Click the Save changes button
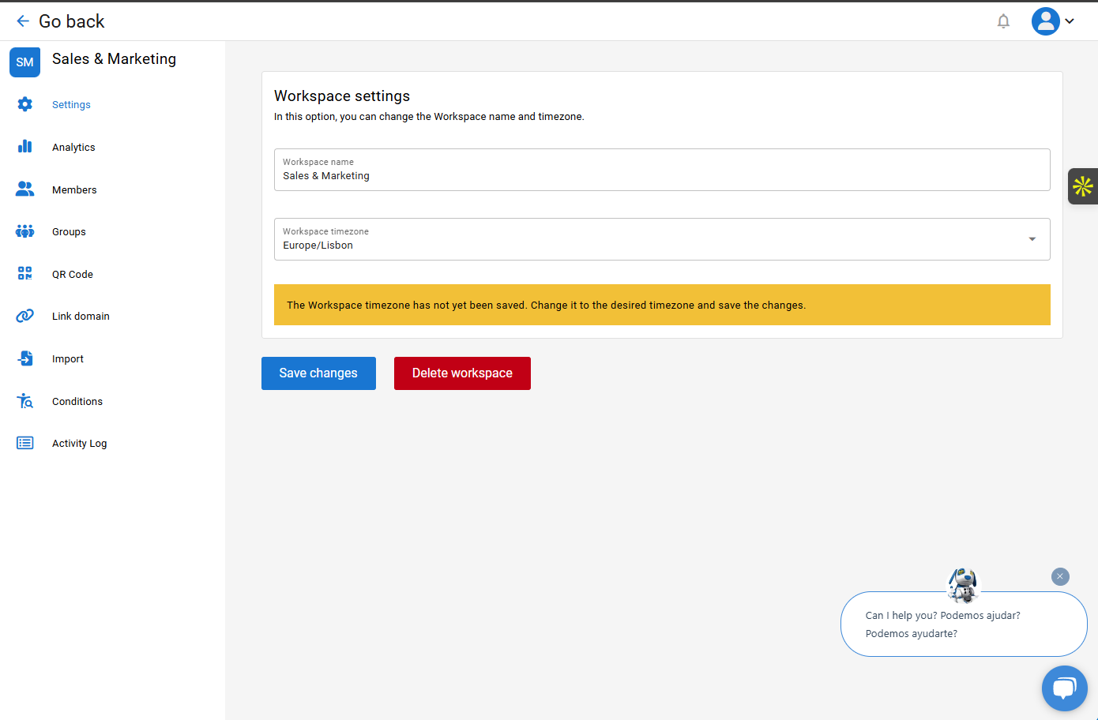 318,373
